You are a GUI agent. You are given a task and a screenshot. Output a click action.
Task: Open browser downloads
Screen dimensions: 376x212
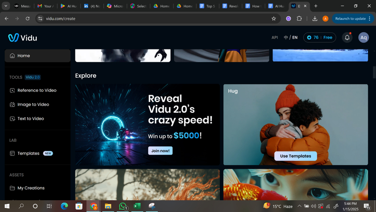(x=315, y=18)
